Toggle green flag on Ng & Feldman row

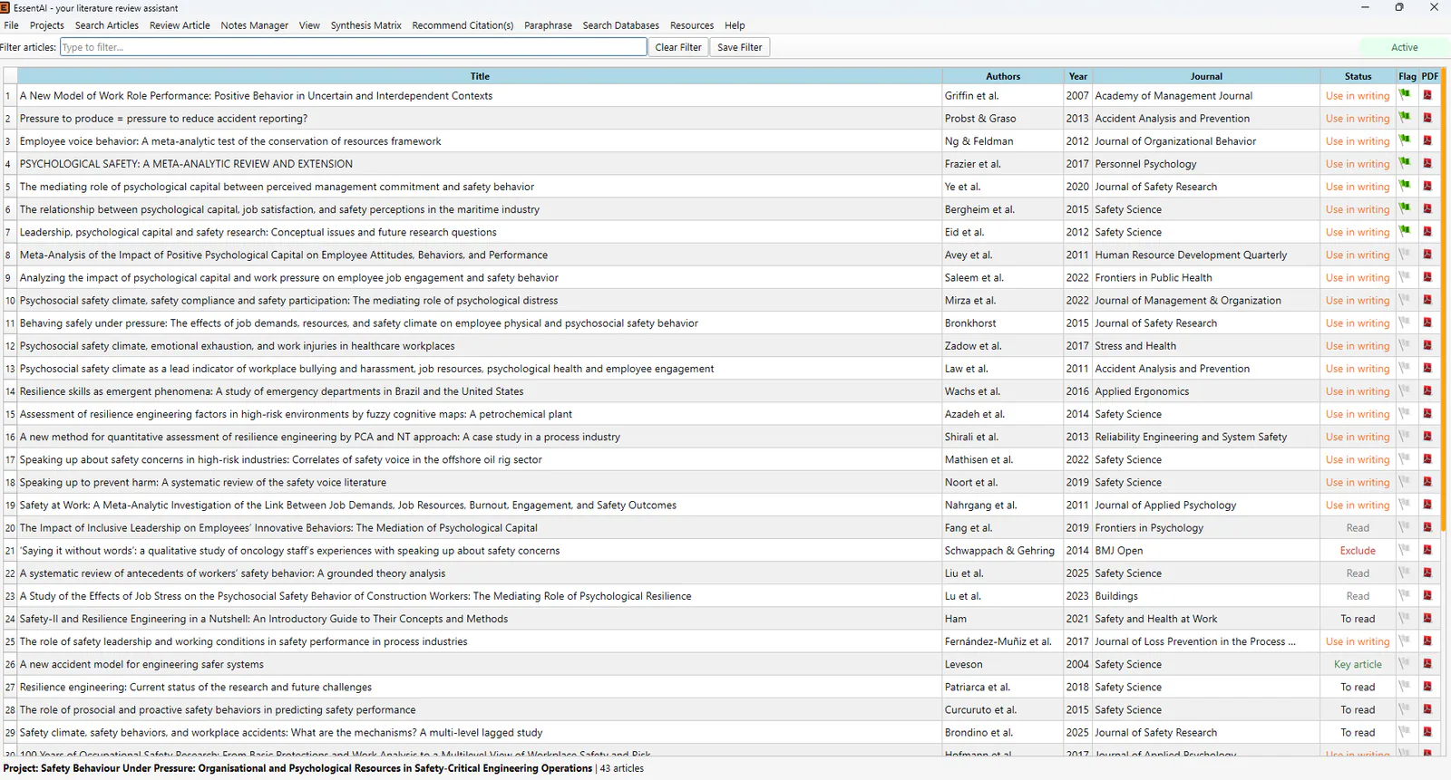(1405, 140)
